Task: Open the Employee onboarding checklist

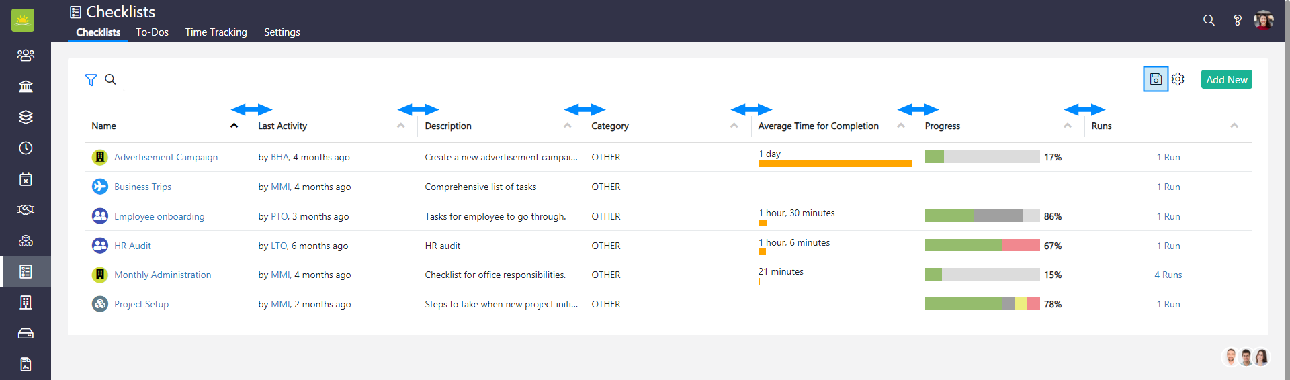Action: point(159,216)
